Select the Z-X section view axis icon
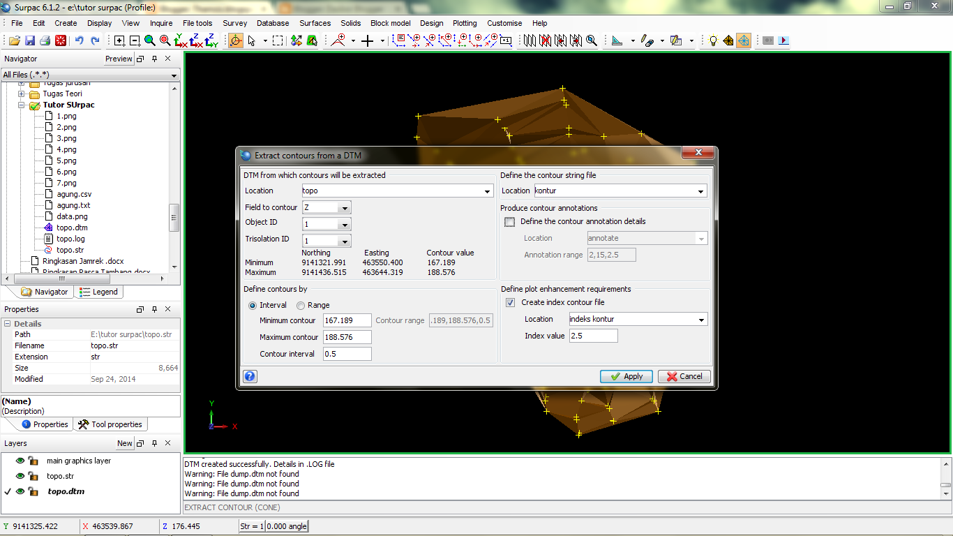Screen dimensions: 953x536 click(x=196, y=40)
